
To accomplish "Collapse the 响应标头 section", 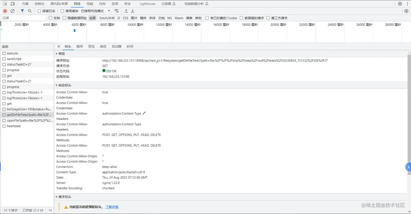I will 57,85.
